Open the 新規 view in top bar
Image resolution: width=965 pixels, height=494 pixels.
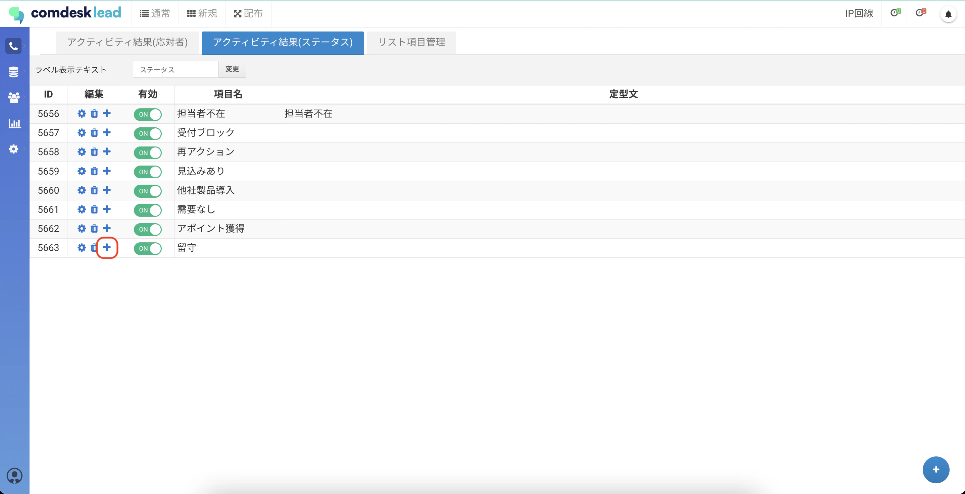(202, 13)
